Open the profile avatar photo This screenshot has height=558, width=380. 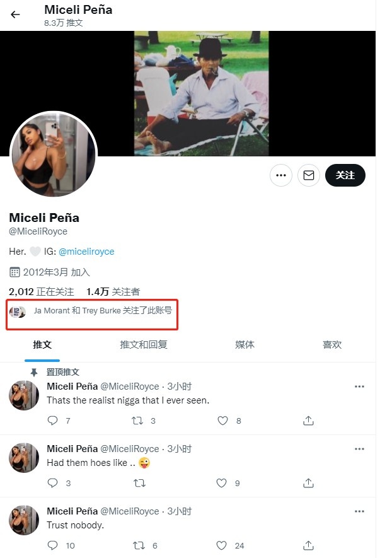pyautogui.click(x=54, y=155)
